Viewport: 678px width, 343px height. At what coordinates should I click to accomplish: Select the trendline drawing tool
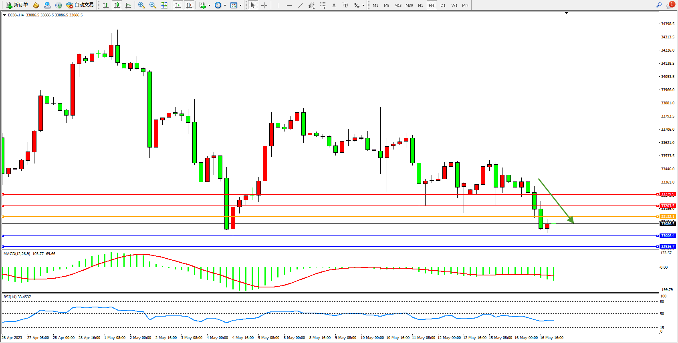click(x=301, y=5)
